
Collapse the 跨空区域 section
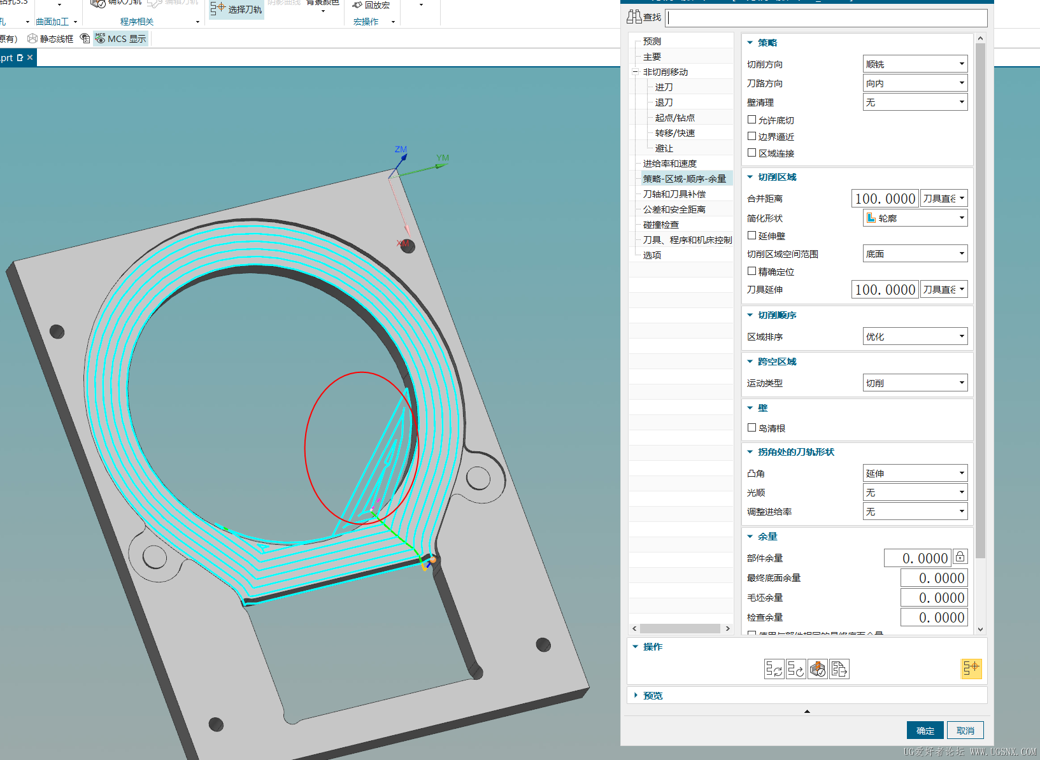(750, 362)
